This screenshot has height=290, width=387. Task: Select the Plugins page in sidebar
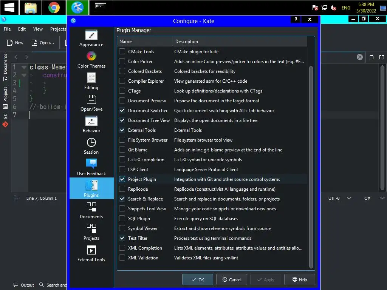click(x=91, y=188)
